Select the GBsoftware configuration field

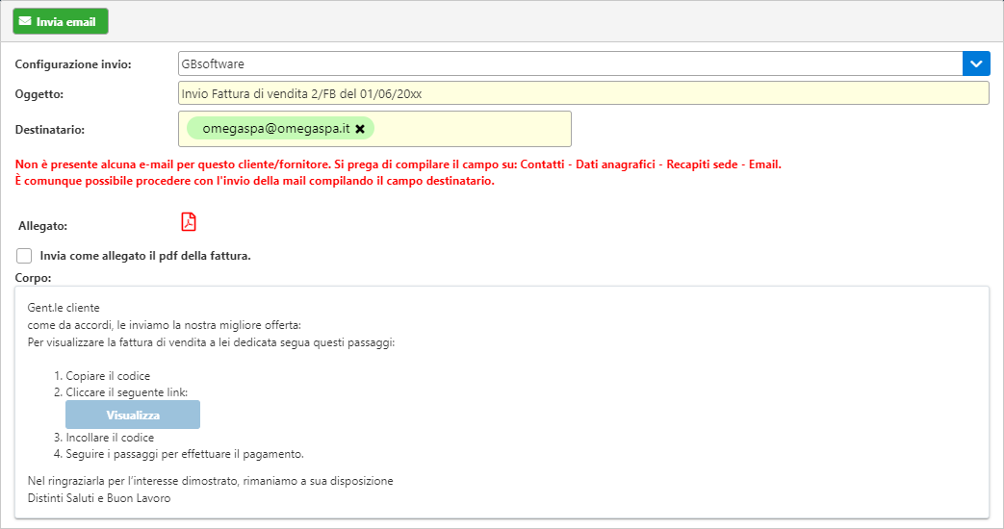click(570, 64)
